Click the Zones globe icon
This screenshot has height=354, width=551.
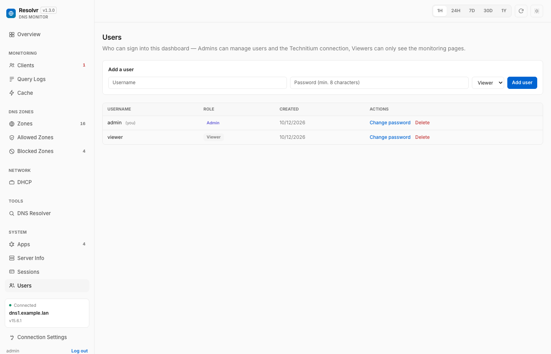pyautogui.click(x=12, y=124)
